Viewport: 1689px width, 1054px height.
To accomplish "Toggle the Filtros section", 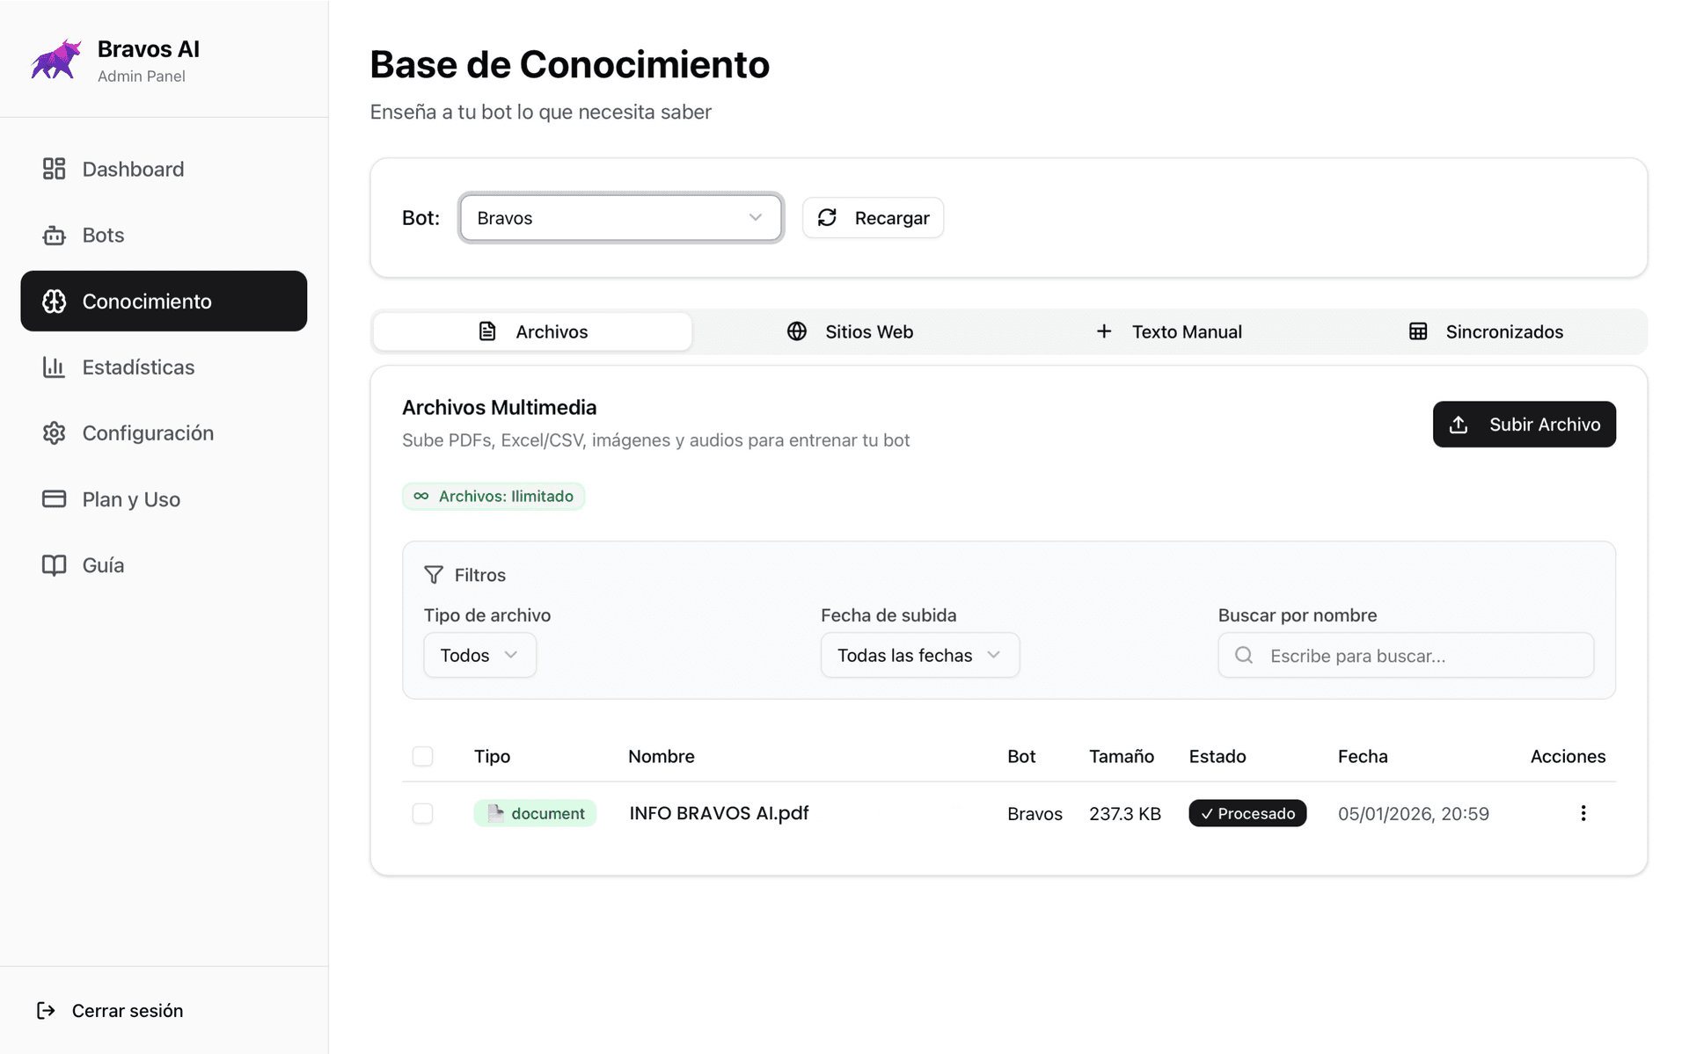I will coord(465,575).
